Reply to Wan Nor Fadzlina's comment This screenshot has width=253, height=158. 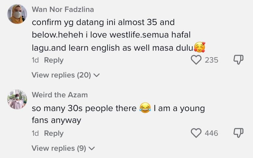pos(54,60)
